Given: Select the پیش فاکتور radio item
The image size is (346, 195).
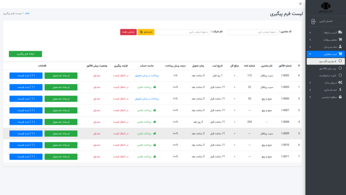Looking at the screenshot, I should [340, 68].
